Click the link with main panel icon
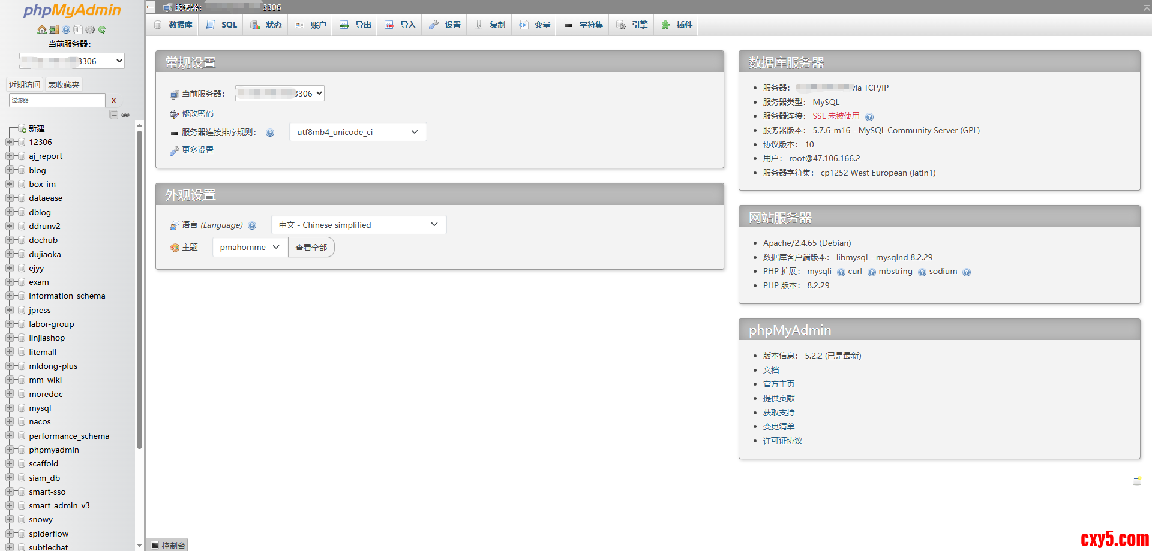1152x551 pixels. pos(125,115)
